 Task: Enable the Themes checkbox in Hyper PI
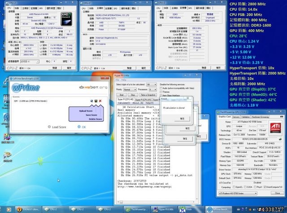[161, 92]
